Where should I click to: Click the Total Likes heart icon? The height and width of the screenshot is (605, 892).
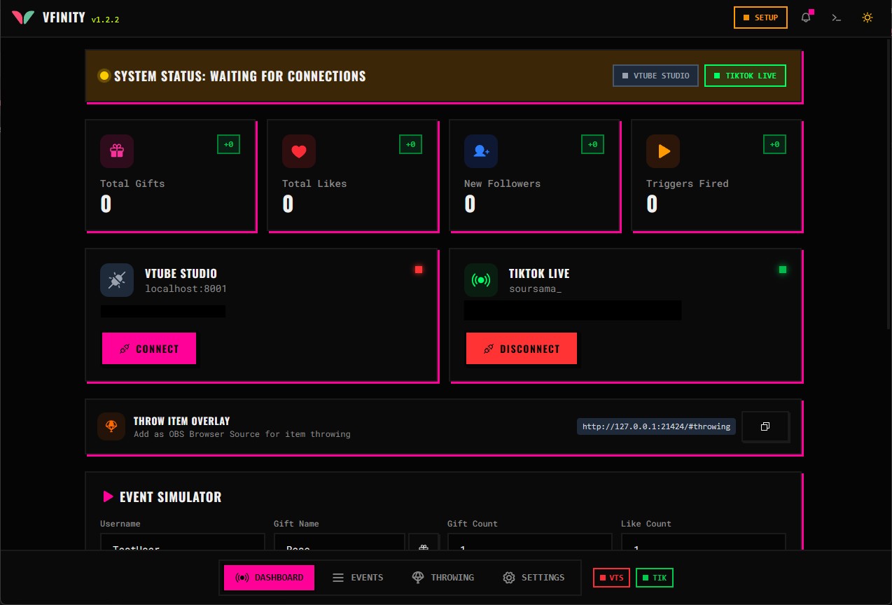pyautogui.click(x=299, y=151)
